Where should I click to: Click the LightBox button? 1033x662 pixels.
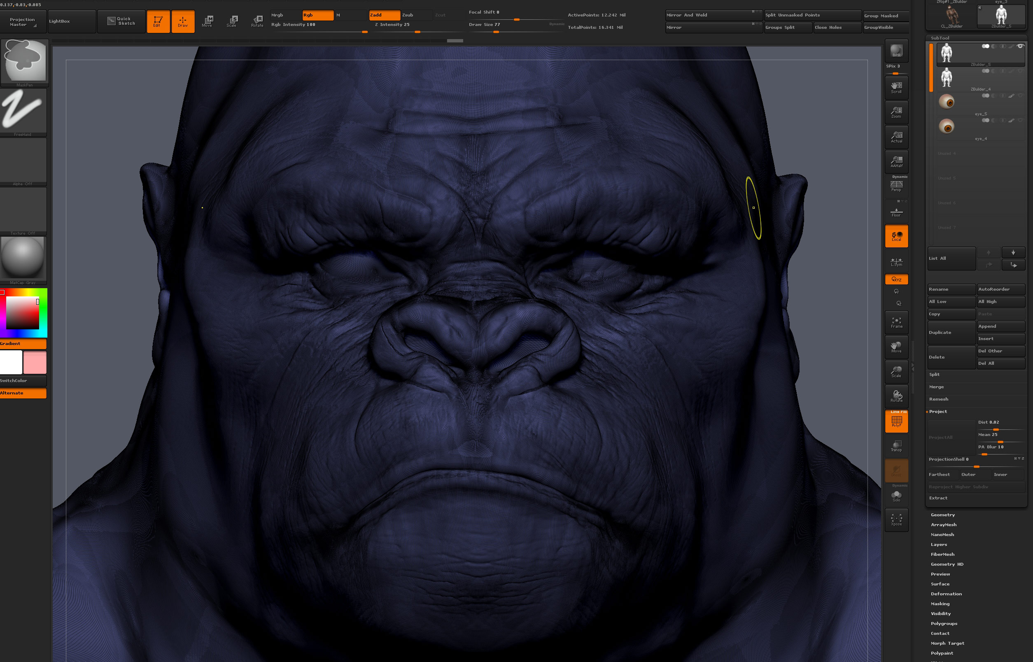click(x=72, y=21)
